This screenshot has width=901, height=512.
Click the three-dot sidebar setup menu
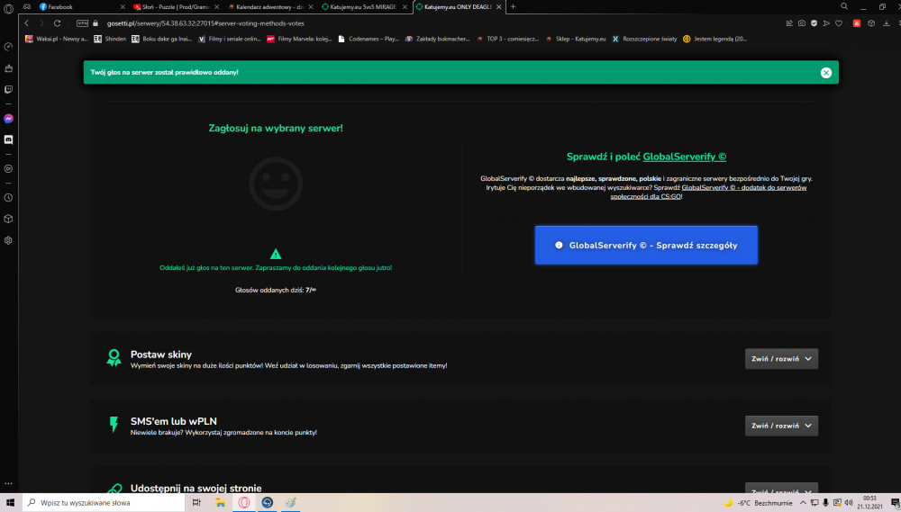point(8,484)
